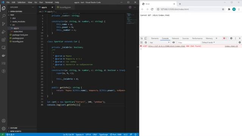Open editor More Actions ellipsis

[x=135, y=7]
